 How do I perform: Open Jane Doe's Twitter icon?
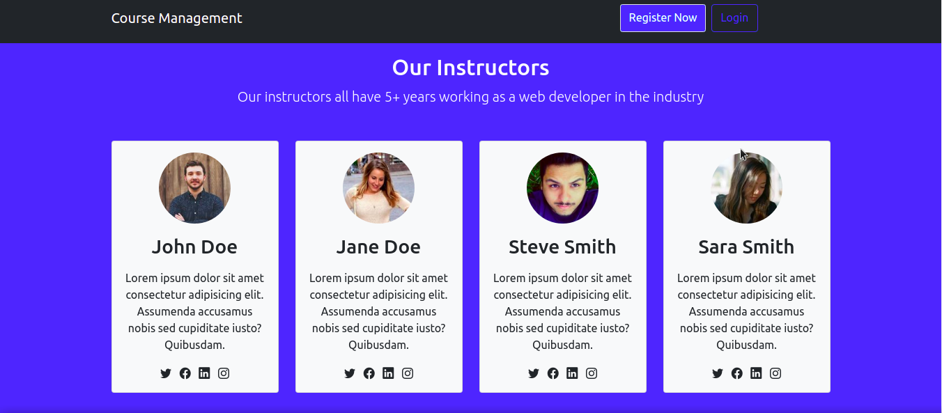click(x=350, y=373)
